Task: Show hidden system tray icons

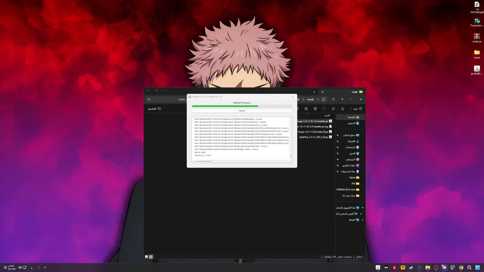Action: [x=45, y=267]
